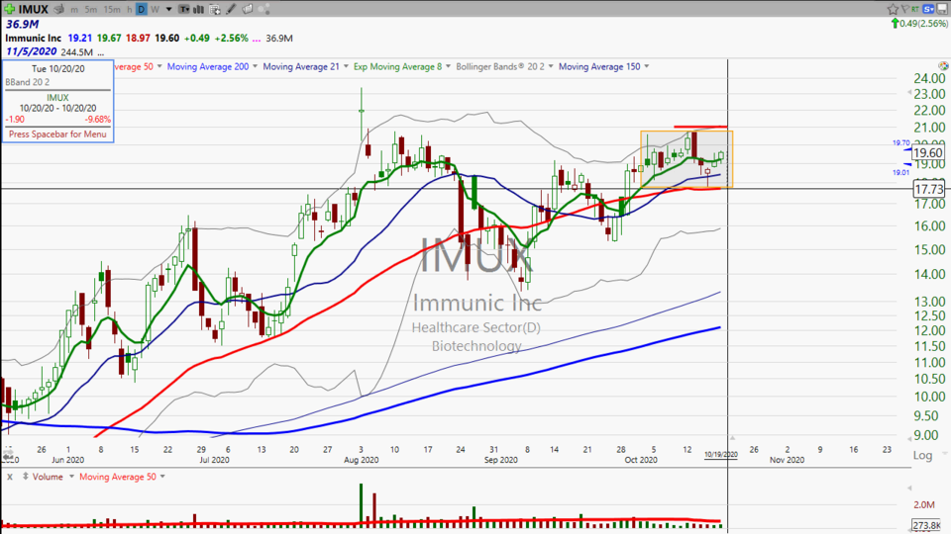Open Moving Average 21 dropdown arrow

346,66
